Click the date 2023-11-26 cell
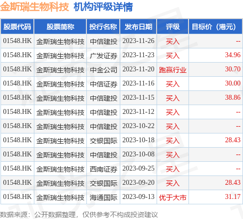The height and width of the screenshot is (219, 243). coord(138,41)
